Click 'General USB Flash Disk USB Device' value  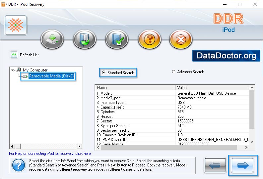pos(207,93)
